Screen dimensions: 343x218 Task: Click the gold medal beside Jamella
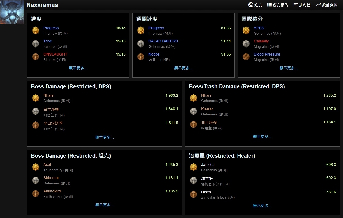tap(193, 167)
